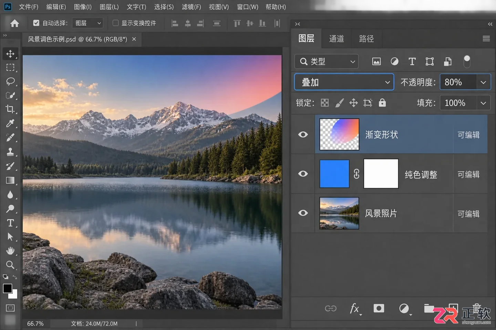Select the Gradient tool
The height and width of the screenshot is (330, 496).
(x=10, y=180)
